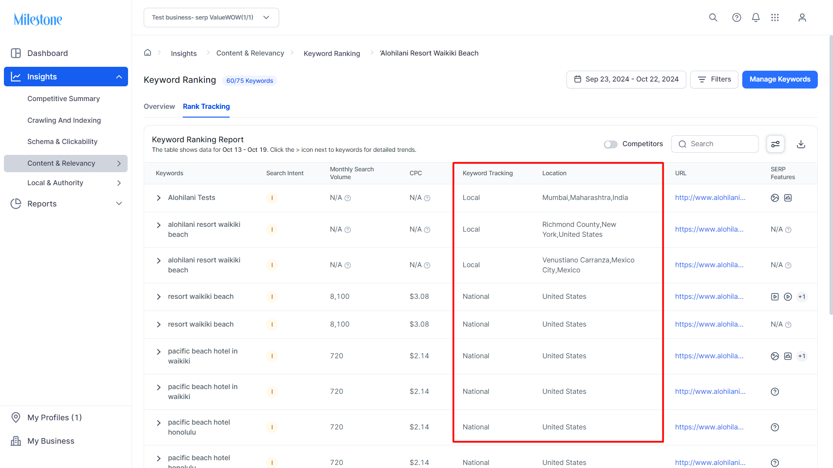Open the search icon in top bar
833x468 pixels.
[713, 17]
